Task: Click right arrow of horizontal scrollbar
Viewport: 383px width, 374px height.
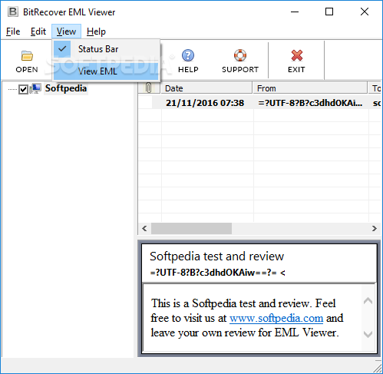Action: pyautogui.click(x=374, y=228)
